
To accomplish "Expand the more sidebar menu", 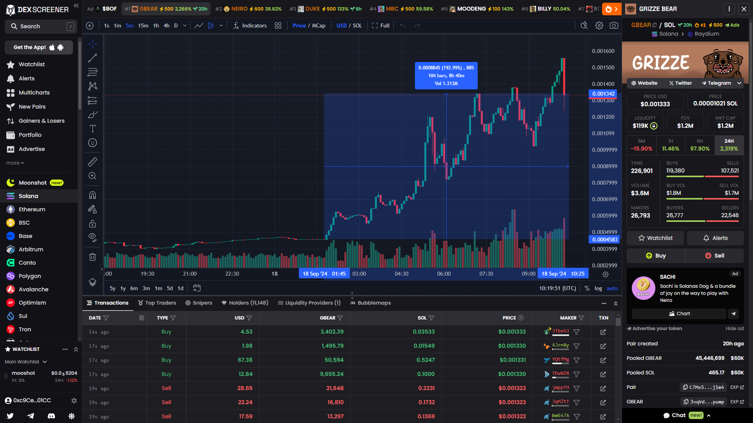I will coord(15,163).
